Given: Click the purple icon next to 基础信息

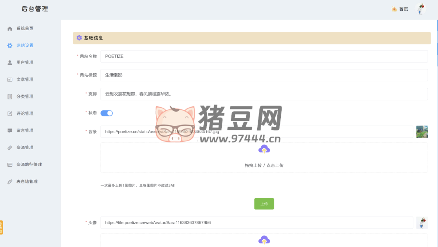Looking at the screenshot, I should click(x=79, y=38).
